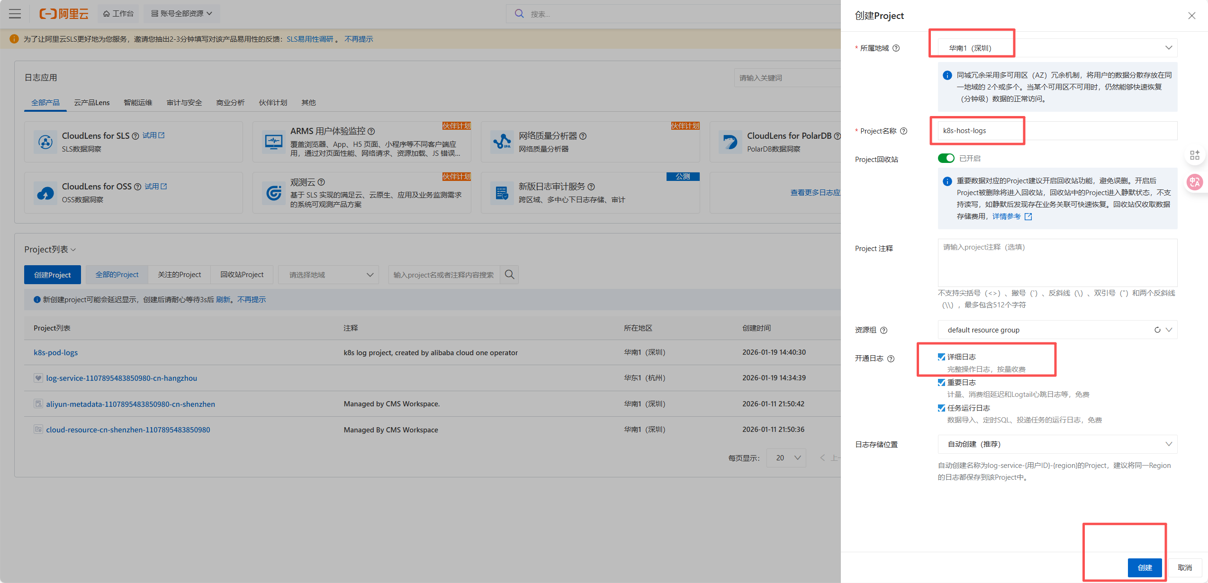Click help icon beside Project名称
Screen dimensions: 1208x583
click(903, 131)
